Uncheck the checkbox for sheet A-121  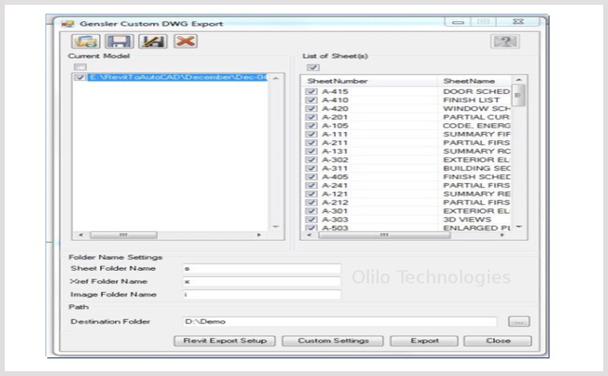click(311, 194)
